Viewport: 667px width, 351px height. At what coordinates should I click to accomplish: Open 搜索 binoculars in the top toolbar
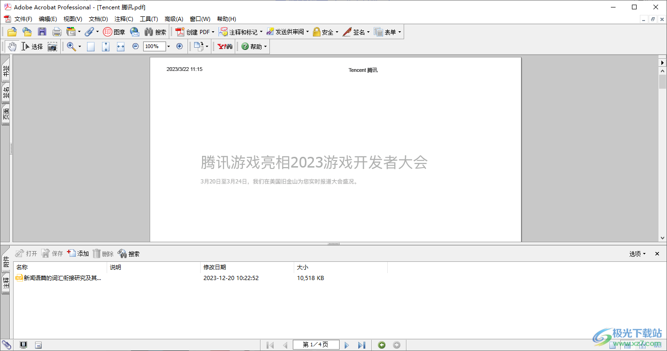[x=155, y=32]
